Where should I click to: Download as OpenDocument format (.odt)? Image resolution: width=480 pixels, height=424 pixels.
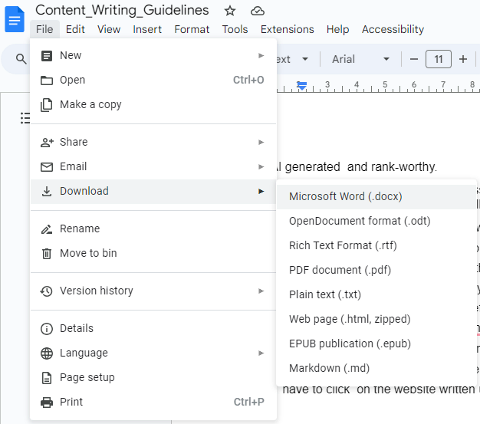point(376,221)
